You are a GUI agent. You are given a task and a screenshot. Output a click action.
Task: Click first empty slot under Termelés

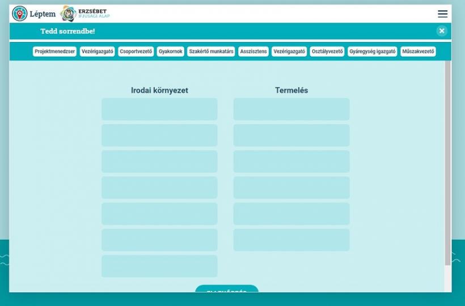(291, 109)
